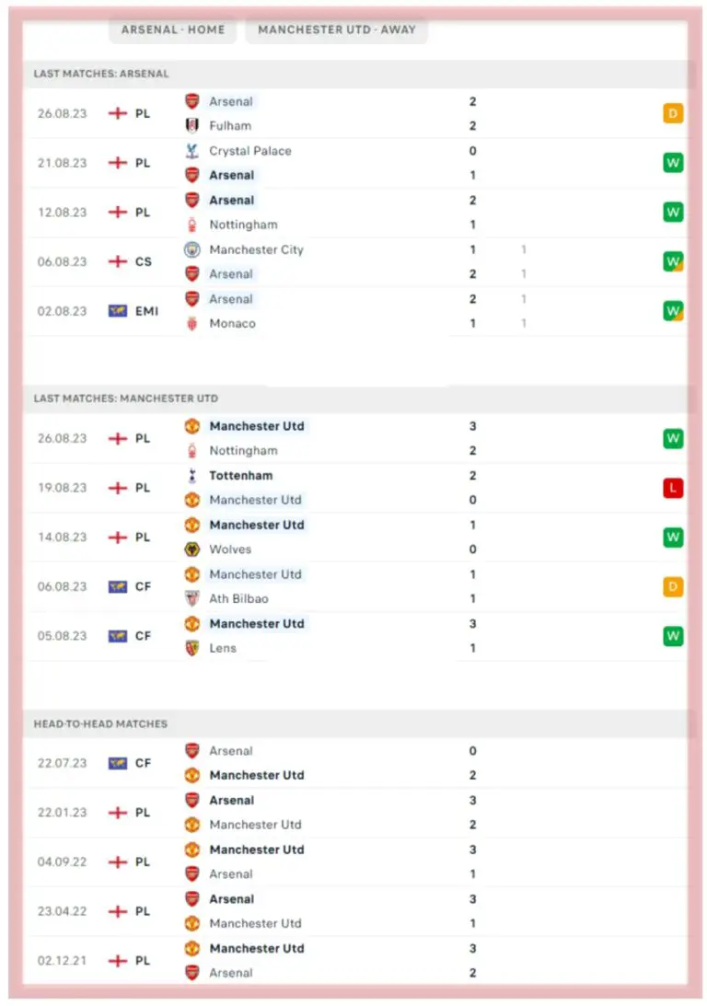Image resolution: width=707 pixels, height=1006 pixels.
Task: Click the Head-to-Head Matches section header
Action: (101, 724)
